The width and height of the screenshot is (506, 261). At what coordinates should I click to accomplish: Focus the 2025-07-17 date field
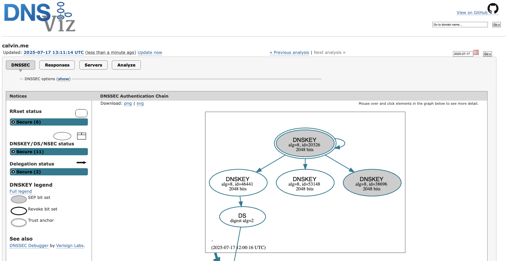point(463,54)
